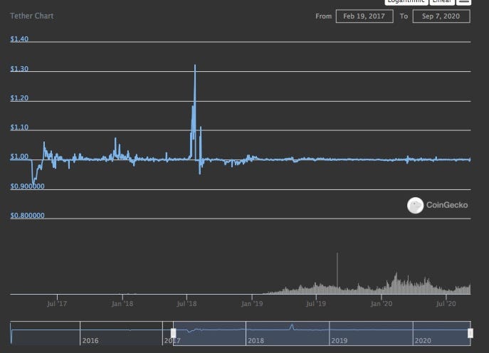Click the Jul '20 date label

tap(446, 303)
